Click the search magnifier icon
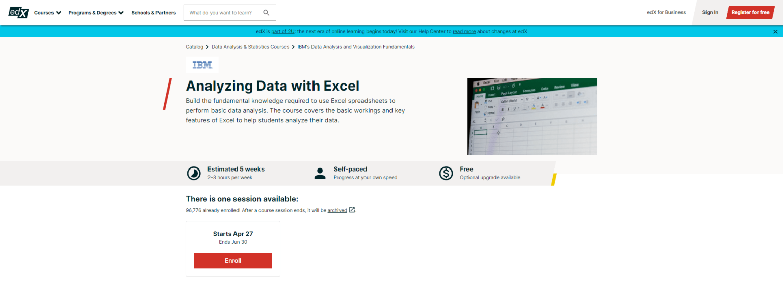The height and width of the screenshot is (282, 783). click(x=266, y=13)
